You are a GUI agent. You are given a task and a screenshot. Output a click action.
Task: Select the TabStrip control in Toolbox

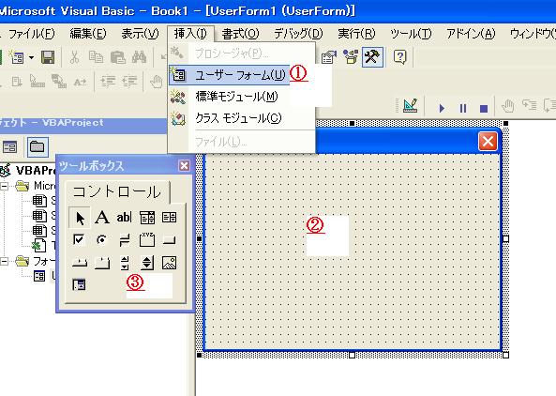[x=80, y=263]
